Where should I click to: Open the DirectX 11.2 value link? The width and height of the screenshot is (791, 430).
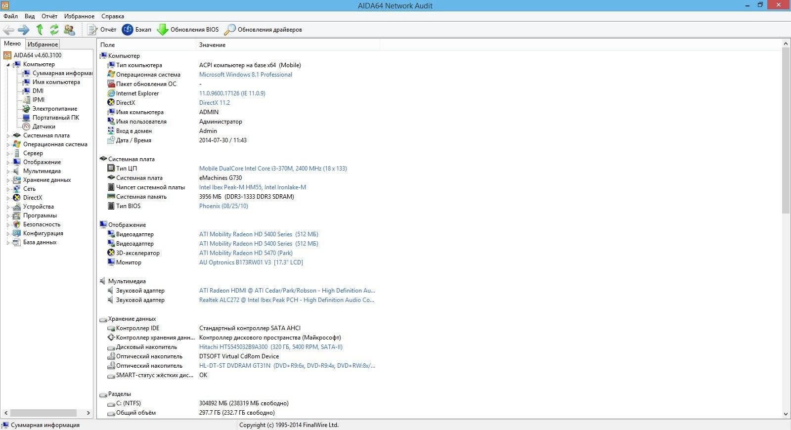pyautogui.click(x=215, y=103)
